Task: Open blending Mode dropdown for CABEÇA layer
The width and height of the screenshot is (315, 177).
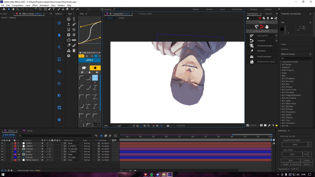Action: (x=89, y=146)
